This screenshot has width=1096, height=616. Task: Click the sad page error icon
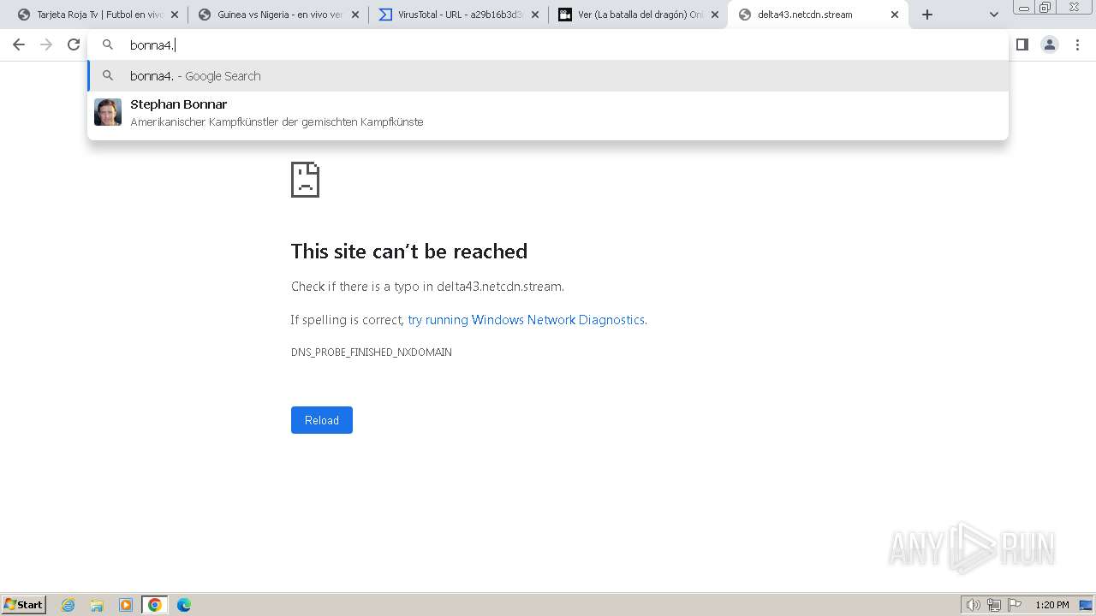click(x=306, y=180)
